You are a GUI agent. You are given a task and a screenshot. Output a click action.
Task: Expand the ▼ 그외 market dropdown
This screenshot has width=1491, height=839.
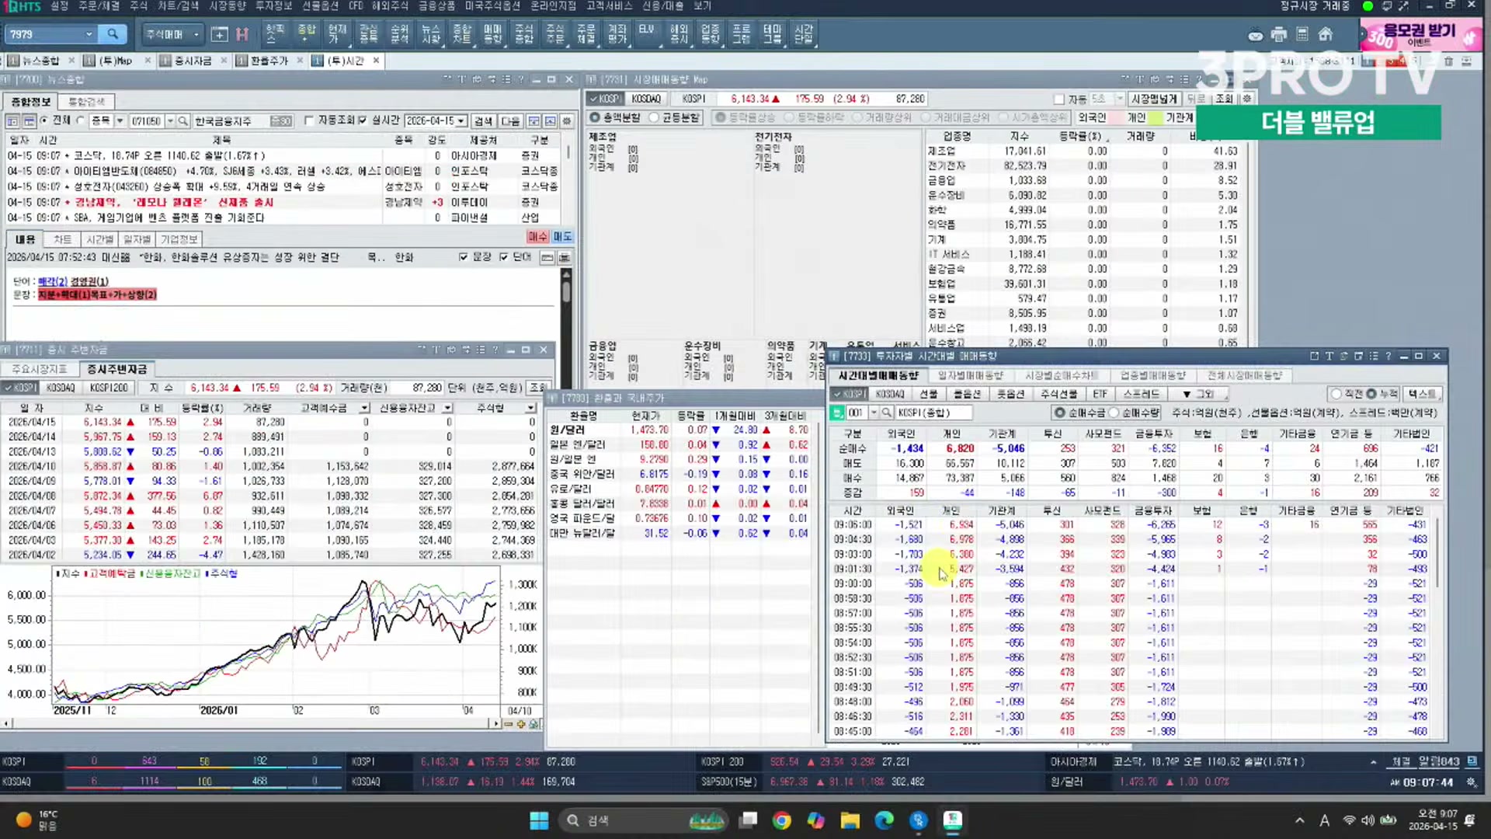coord(1197,394)
